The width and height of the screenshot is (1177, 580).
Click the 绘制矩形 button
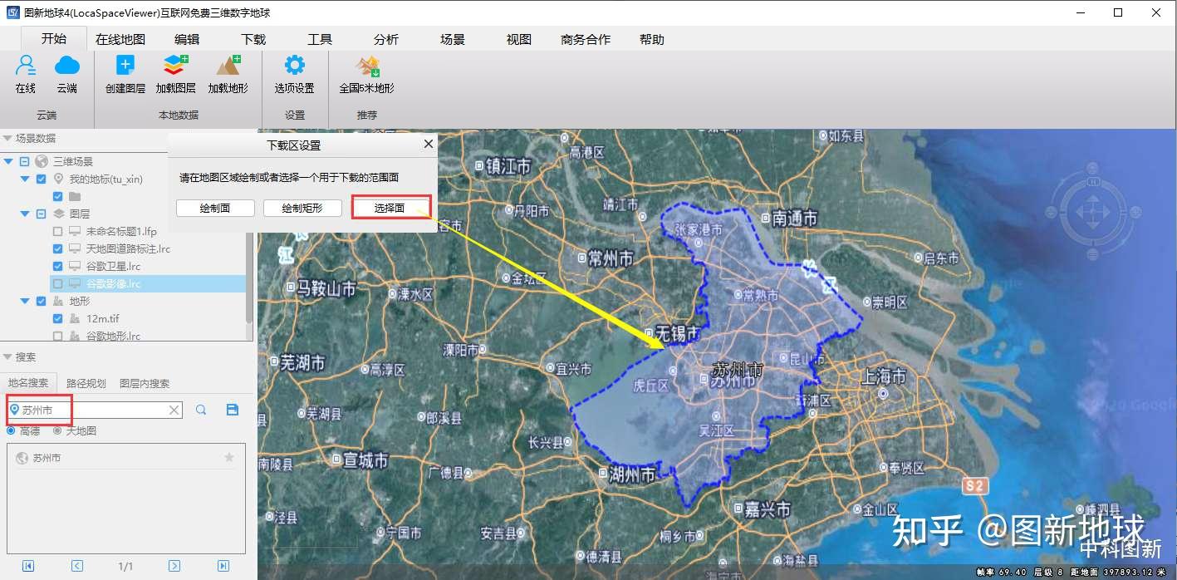click(x=302, y=208)
